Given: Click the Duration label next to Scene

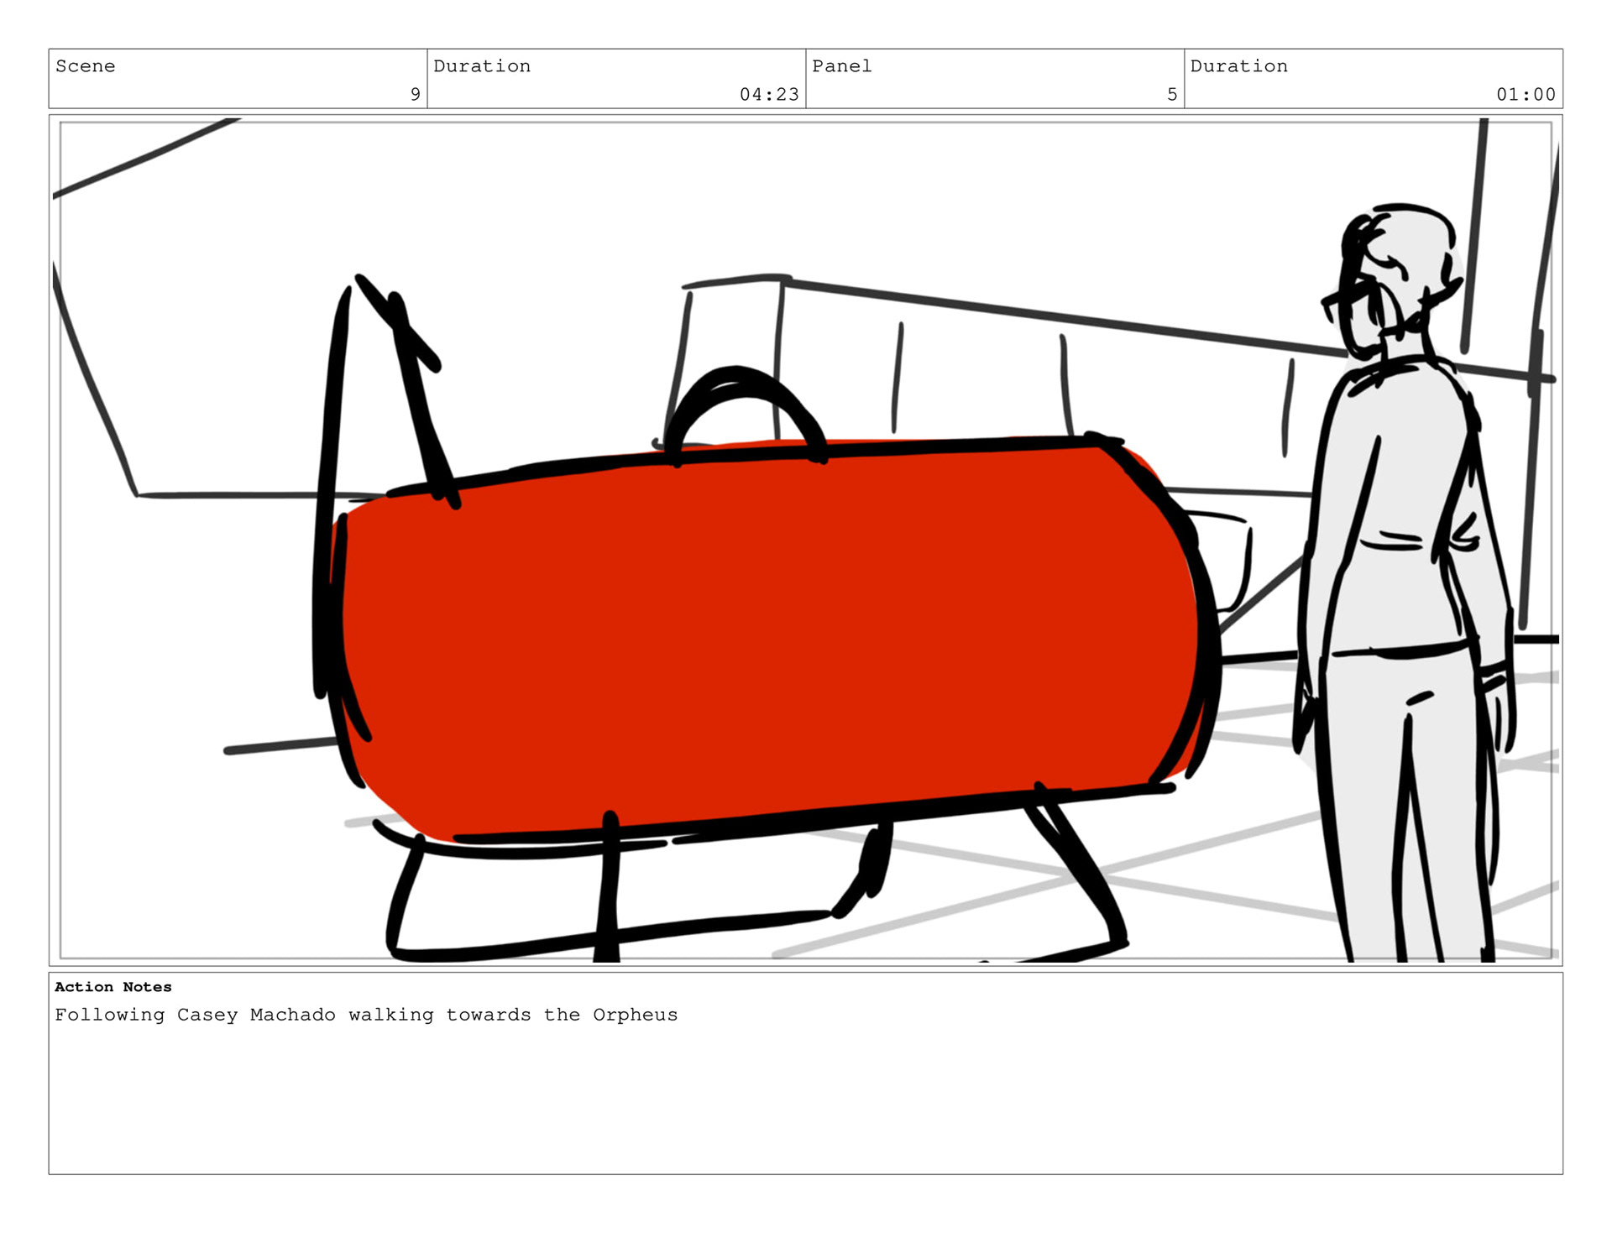Looking at the screenshot, I should tap(481, 66).
